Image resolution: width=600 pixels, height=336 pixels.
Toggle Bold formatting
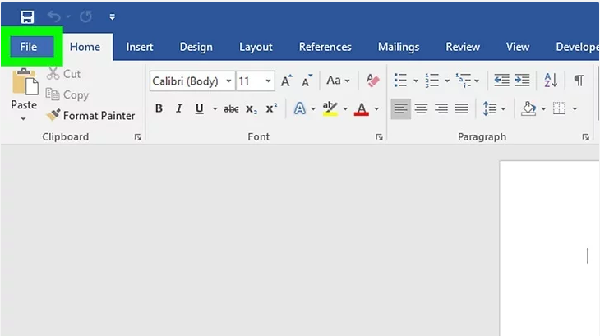159,108
